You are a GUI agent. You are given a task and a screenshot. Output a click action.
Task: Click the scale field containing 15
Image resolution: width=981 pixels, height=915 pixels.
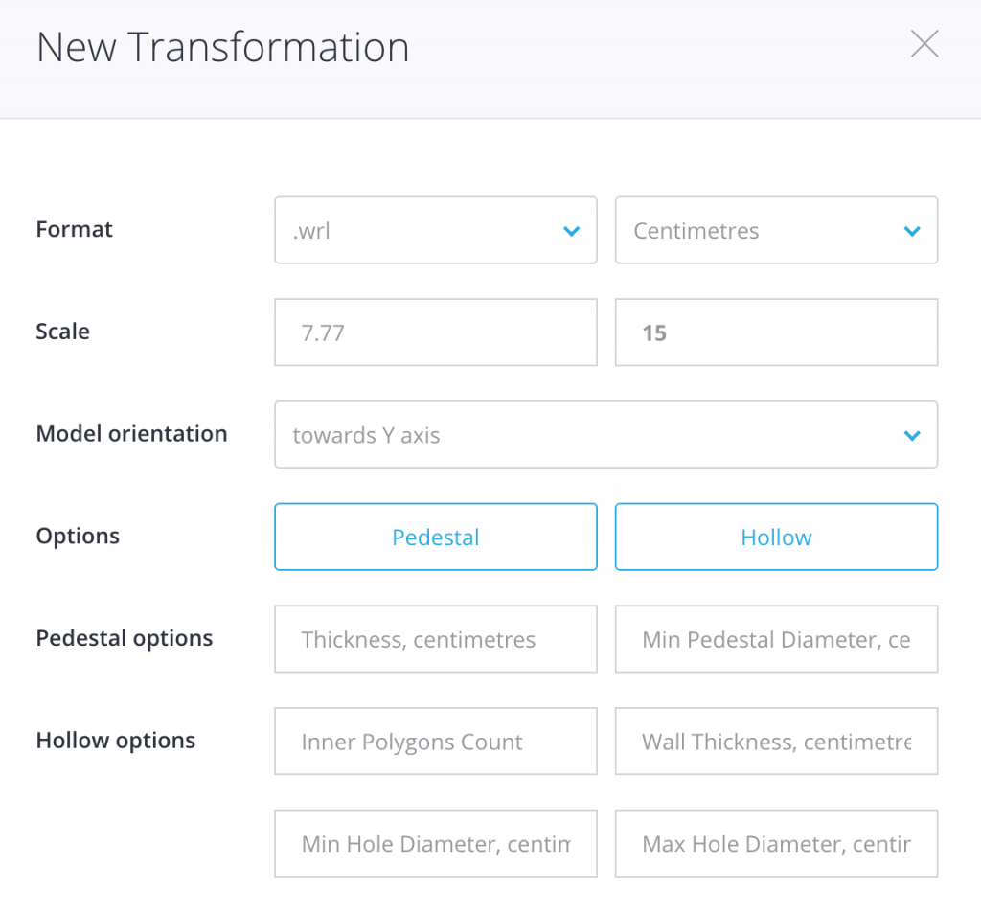pos(775,332)
